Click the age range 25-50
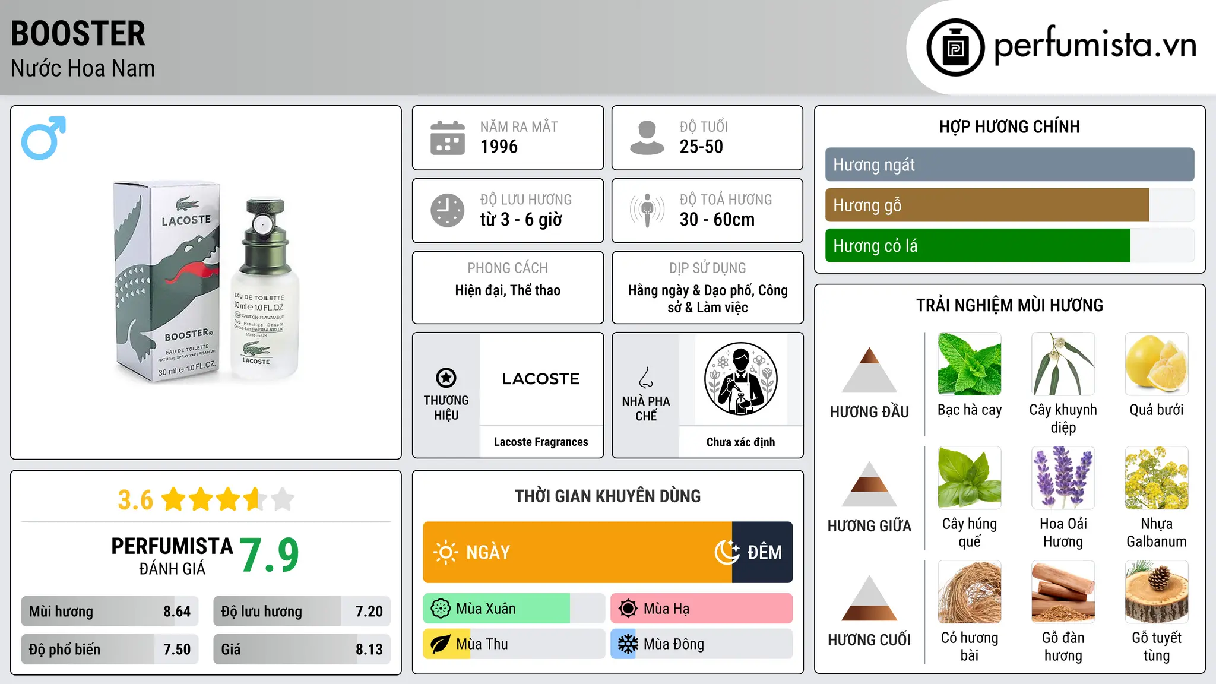Image resolution: width=1216 pixels, height=684 pixels. coord(701,147)
